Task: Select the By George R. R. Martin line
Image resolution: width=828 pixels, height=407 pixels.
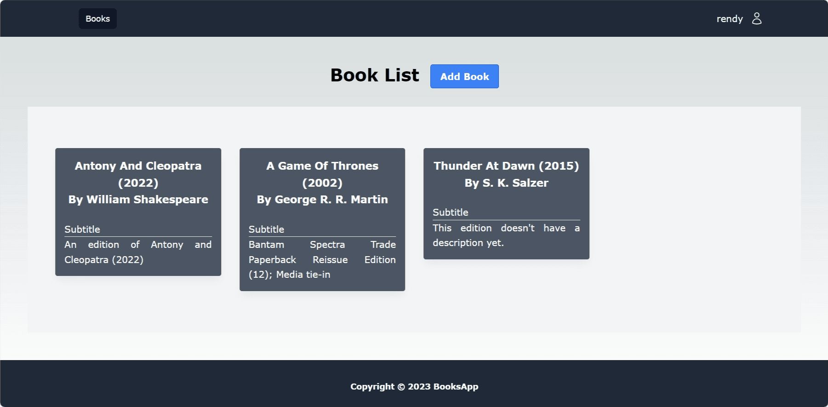Action: coord(322,200)
